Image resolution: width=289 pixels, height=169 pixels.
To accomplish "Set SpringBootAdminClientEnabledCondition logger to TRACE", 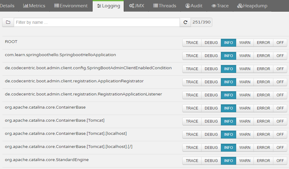I will coord(192,69).
